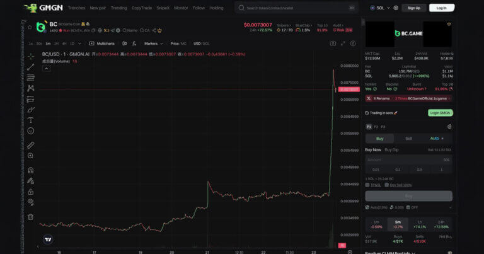Click the Sign Up button
The image size is (484, 254).
414,8
